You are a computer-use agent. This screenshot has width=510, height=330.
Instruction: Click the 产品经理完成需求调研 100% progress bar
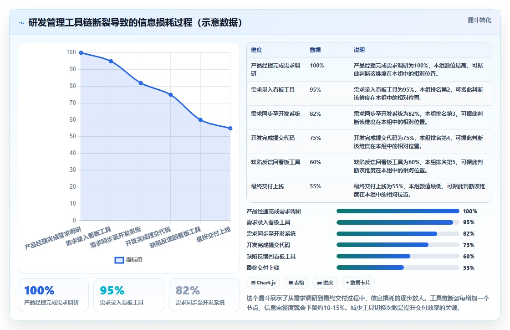click(398, 211)
